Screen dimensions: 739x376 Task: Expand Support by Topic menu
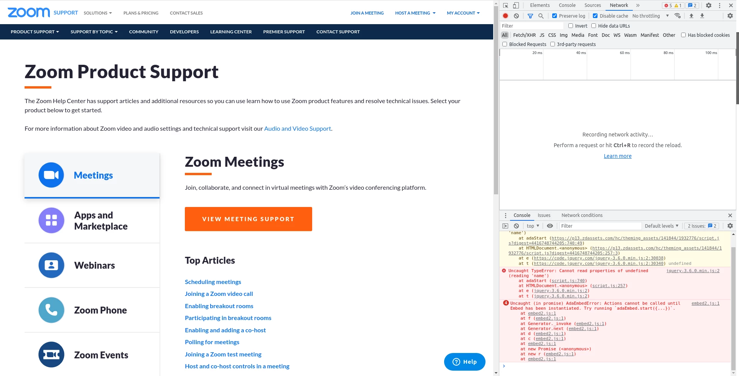pos(94,32)
